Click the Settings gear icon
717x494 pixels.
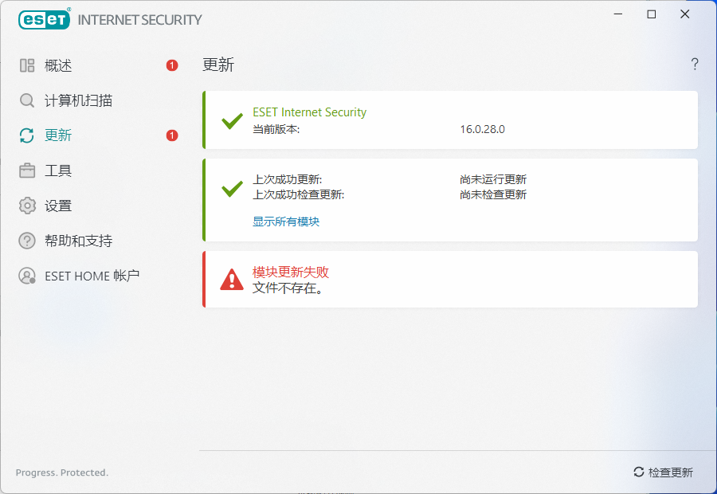point(27,206)
